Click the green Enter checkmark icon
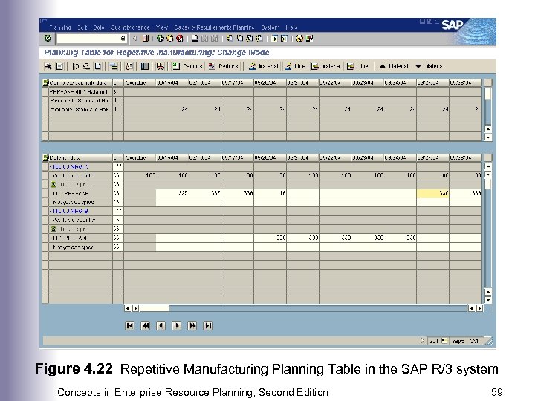The width and height of the screenshot is (535, 401). pyautogui.click(x=48, y=38)
